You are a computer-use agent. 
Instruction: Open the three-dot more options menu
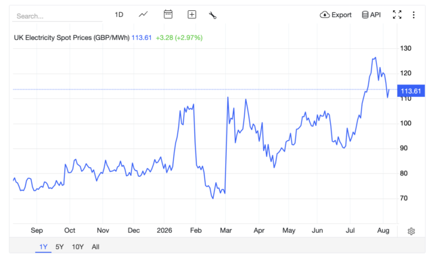[x=413, y=15]
